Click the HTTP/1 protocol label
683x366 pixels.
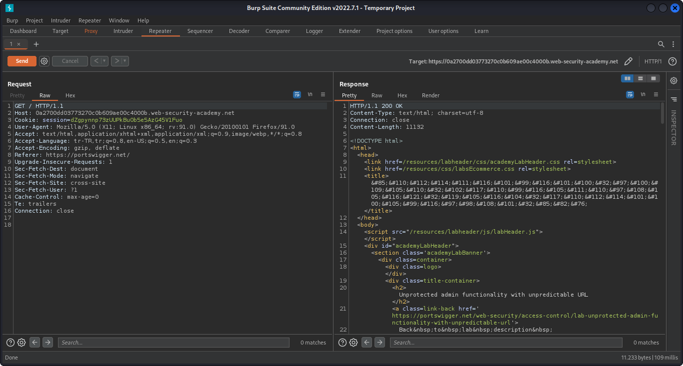pos(653,61)
